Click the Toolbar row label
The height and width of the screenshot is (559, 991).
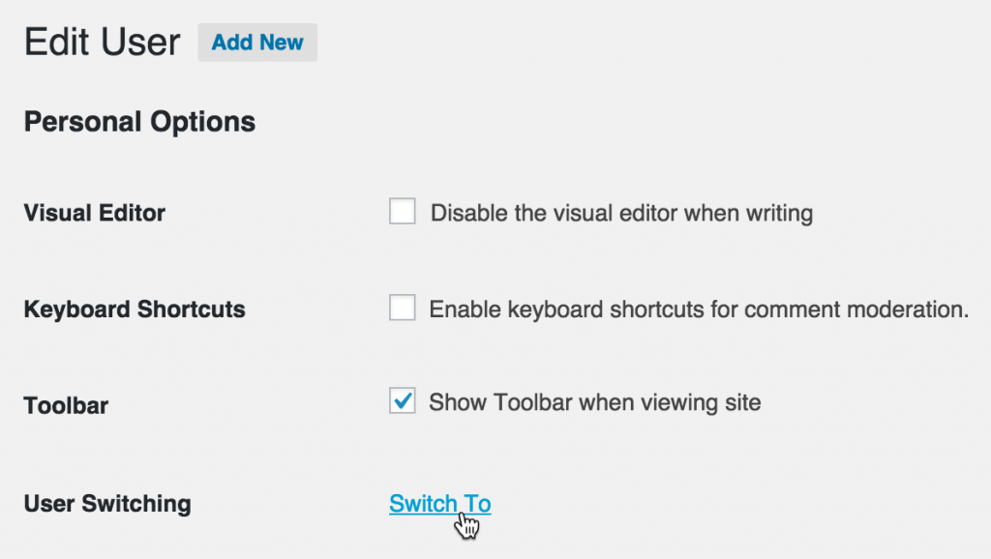tap(65, 404)
